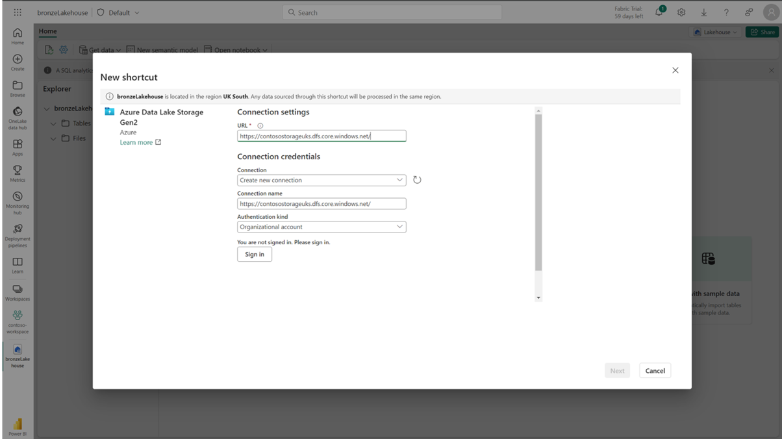
Task: Click Azure Data Lake Storage Gen2 icon
Action: 110,112
